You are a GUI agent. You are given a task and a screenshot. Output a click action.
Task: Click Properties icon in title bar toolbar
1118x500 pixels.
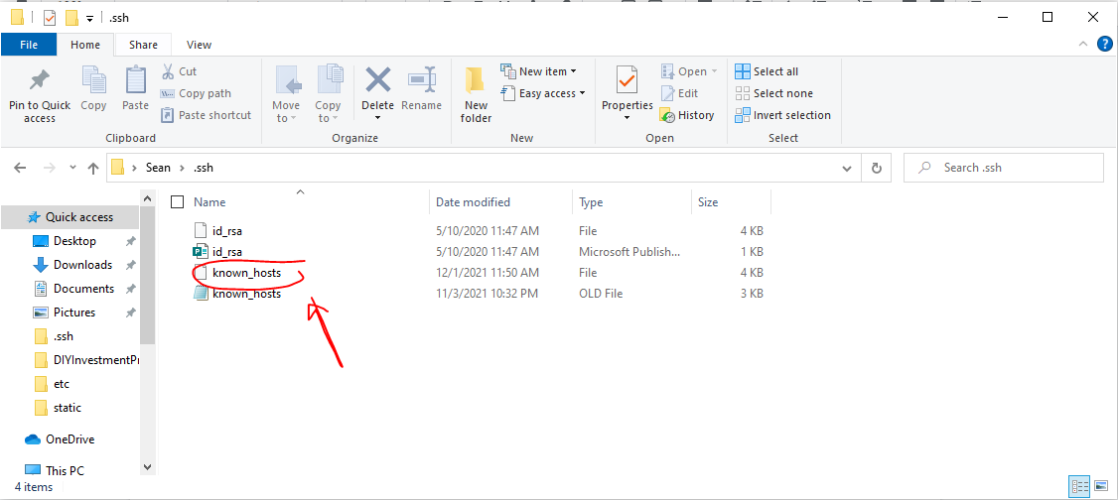tap(50, 18)
